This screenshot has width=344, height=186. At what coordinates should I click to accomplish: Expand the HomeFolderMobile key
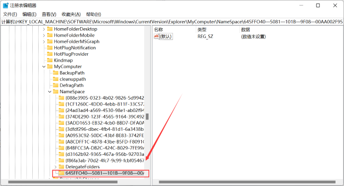44,36
